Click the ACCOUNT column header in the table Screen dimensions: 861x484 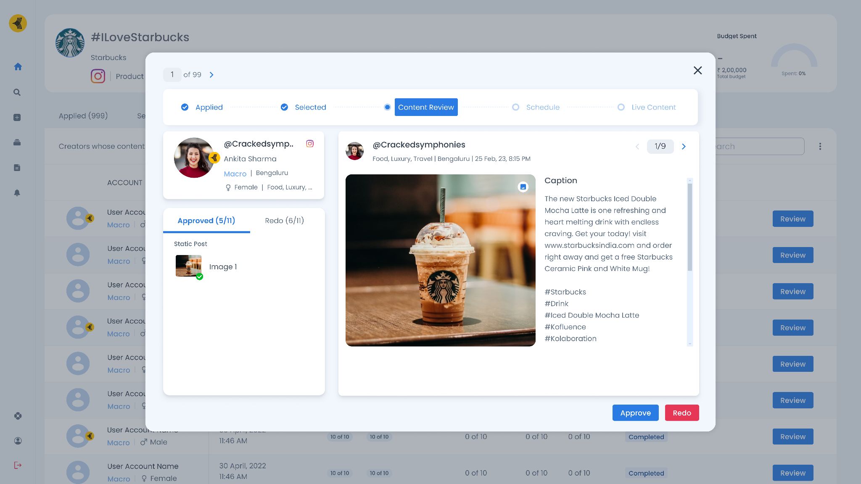125,183
